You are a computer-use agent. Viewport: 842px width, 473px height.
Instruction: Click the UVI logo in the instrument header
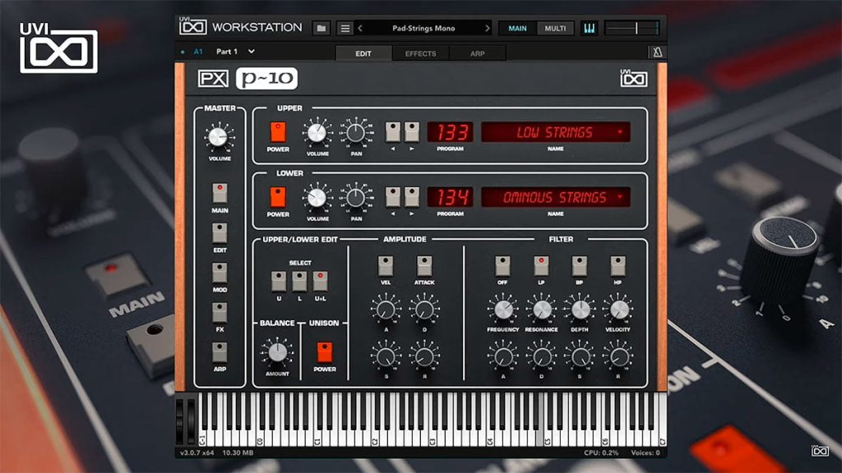coord(634,78)
